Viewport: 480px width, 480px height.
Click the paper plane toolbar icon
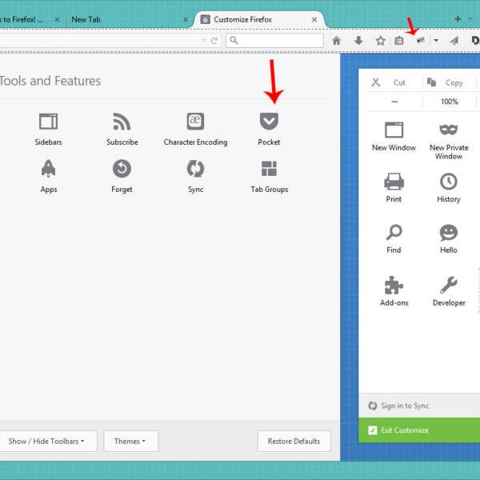[454, 41]
